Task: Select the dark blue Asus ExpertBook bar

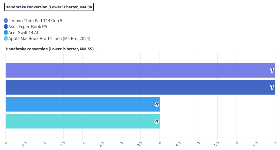Action: click(x=135, y=87)
